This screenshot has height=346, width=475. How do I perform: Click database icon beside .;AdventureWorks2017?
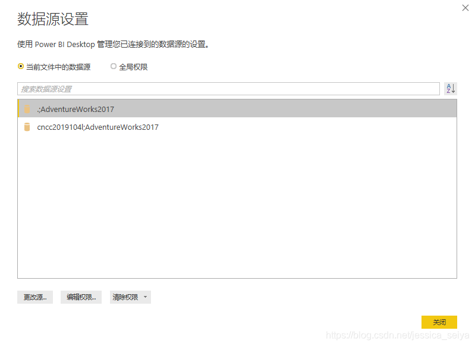[x=27, y=109]
